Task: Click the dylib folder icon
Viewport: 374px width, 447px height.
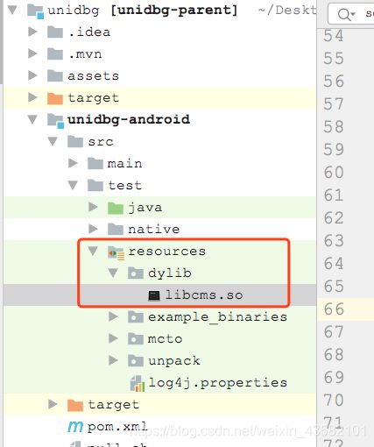Action: 136,273
